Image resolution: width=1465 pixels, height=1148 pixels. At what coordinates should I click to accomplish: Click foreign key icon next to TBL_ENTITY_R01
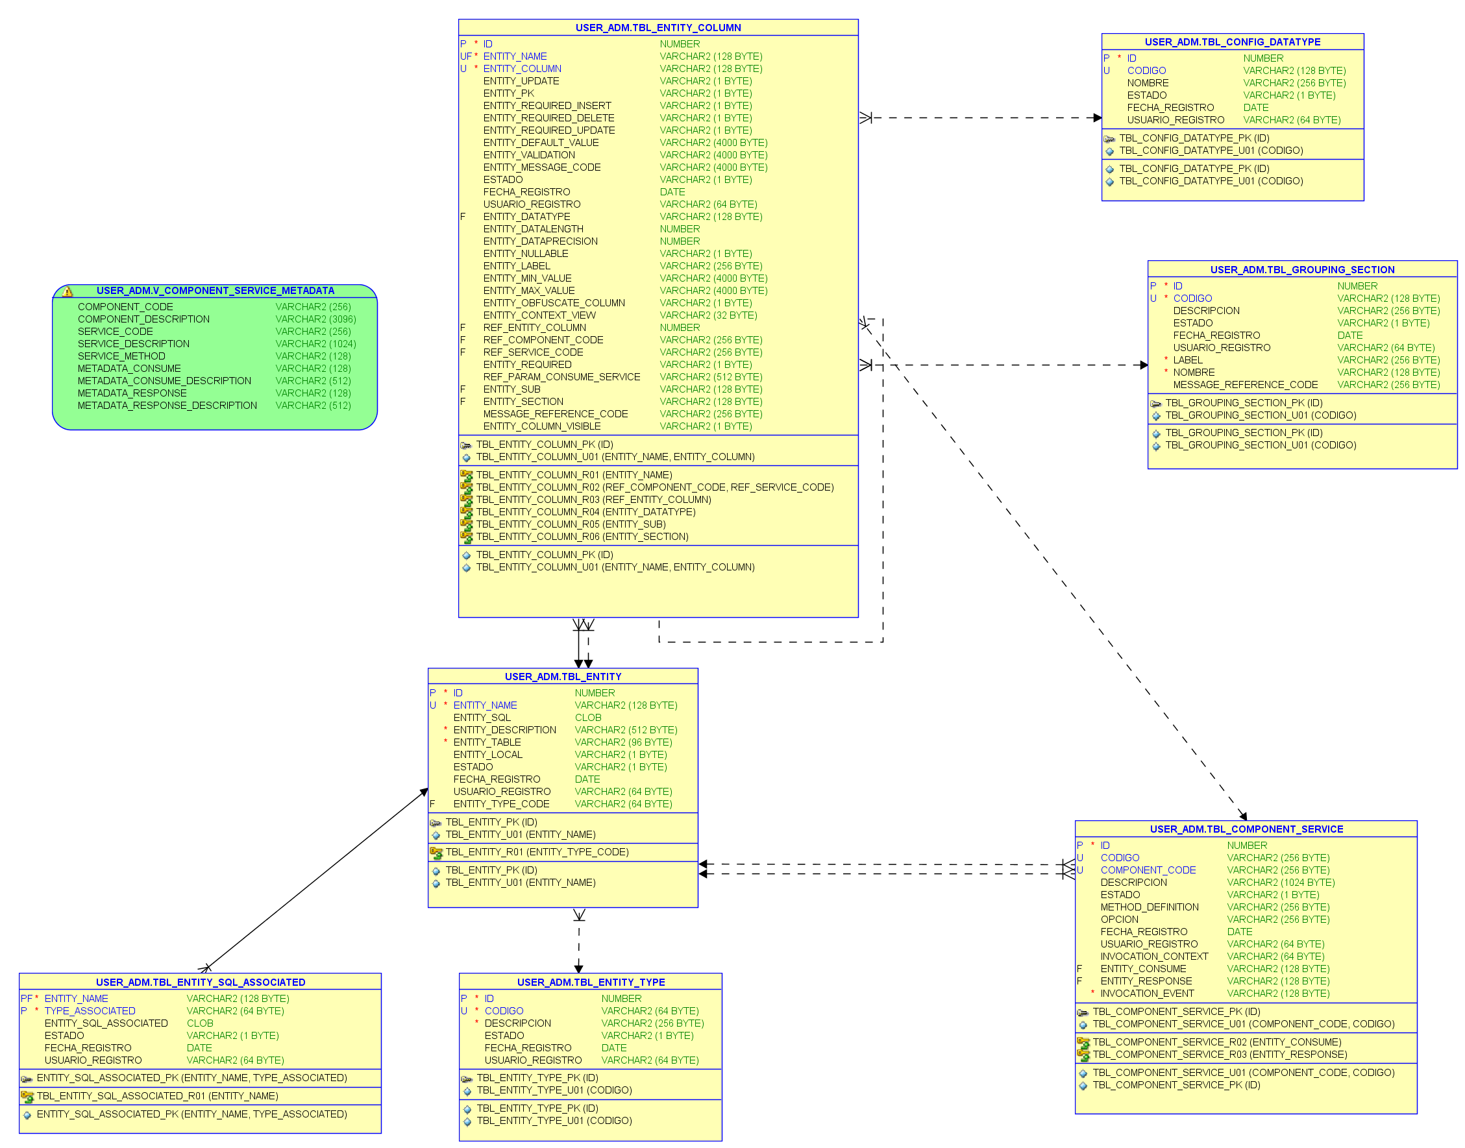point(436,852)
